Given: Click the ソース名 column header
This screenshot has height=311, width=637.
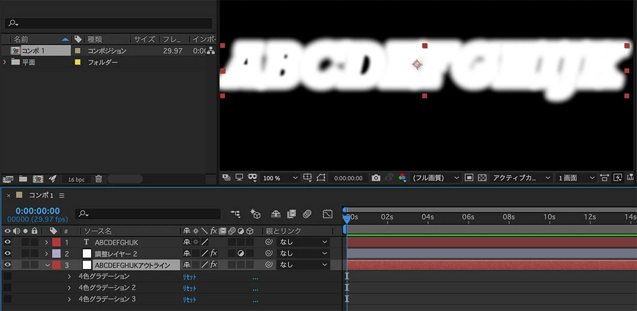Looking at the screenshot, I should click(98, 231).
